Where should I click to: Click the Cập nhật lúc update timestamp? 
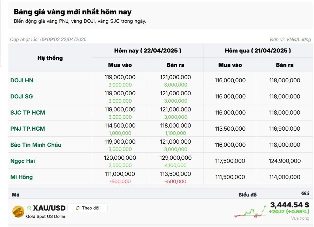point(48,39)
